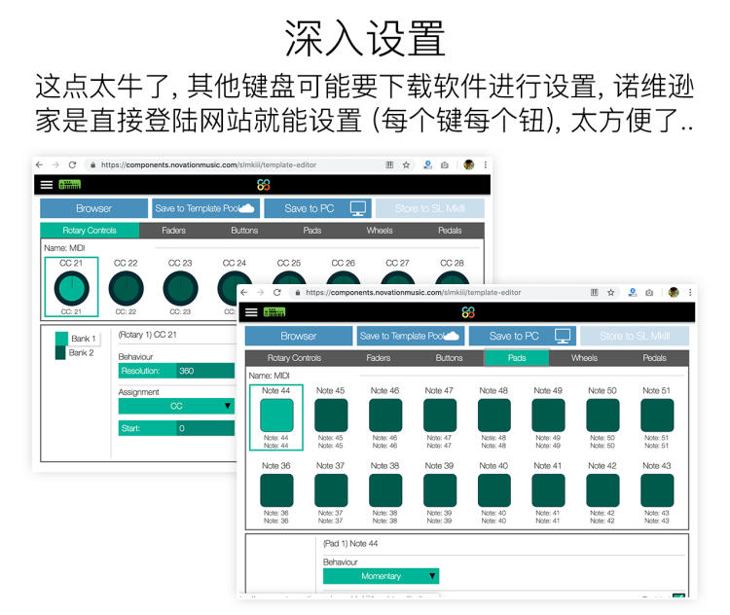Click Save to PC in the back window
This screenshot has width=730, height=615.
317,208
